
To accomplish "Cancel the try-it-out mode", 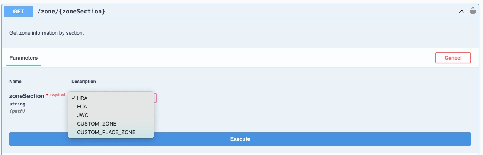I will tap(453, 58).
